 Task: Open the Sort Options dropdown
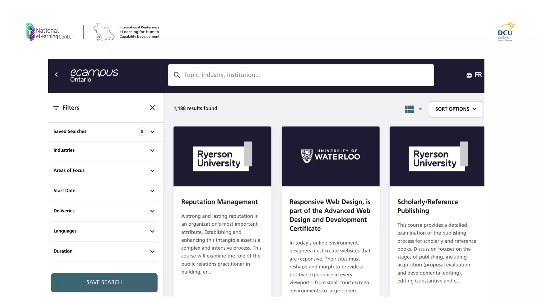click(x=455, y=109)
